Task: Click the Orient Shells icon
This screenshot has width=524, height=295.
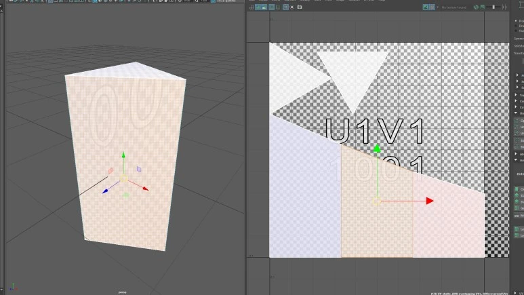Action: point(517,189)
